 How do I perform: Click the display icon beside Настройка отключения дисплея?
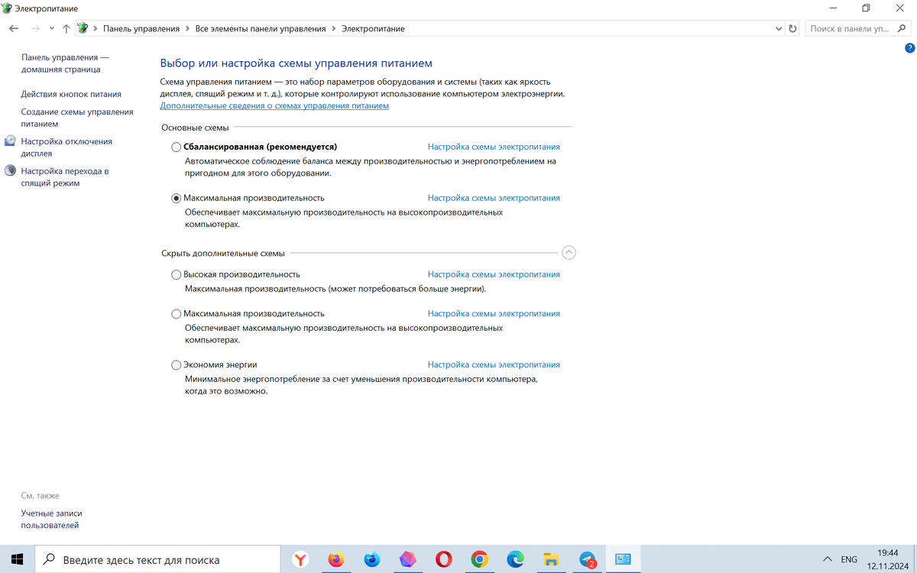tap(10, 141)
